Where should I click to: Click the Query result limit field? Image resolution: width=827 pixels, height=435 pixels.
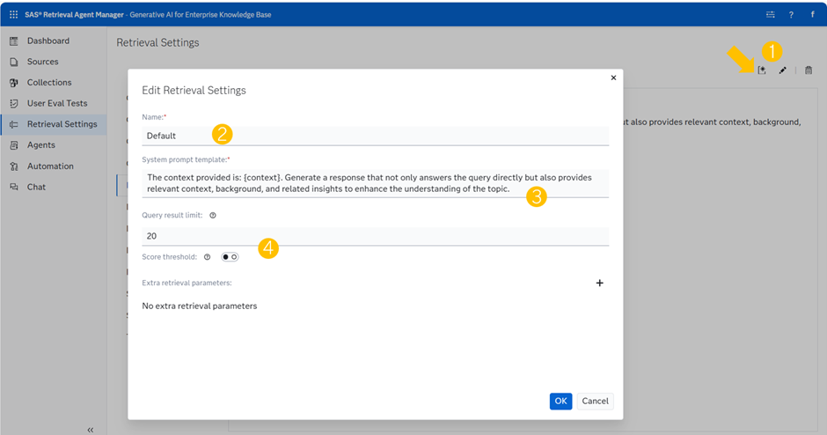click(375, 236)
